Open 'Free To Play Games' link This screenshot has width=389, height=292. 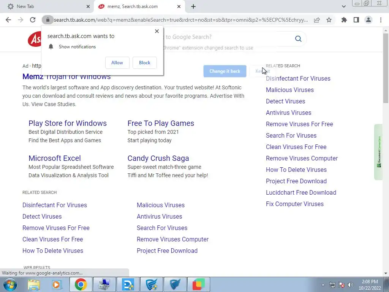(x=161, y=124)
